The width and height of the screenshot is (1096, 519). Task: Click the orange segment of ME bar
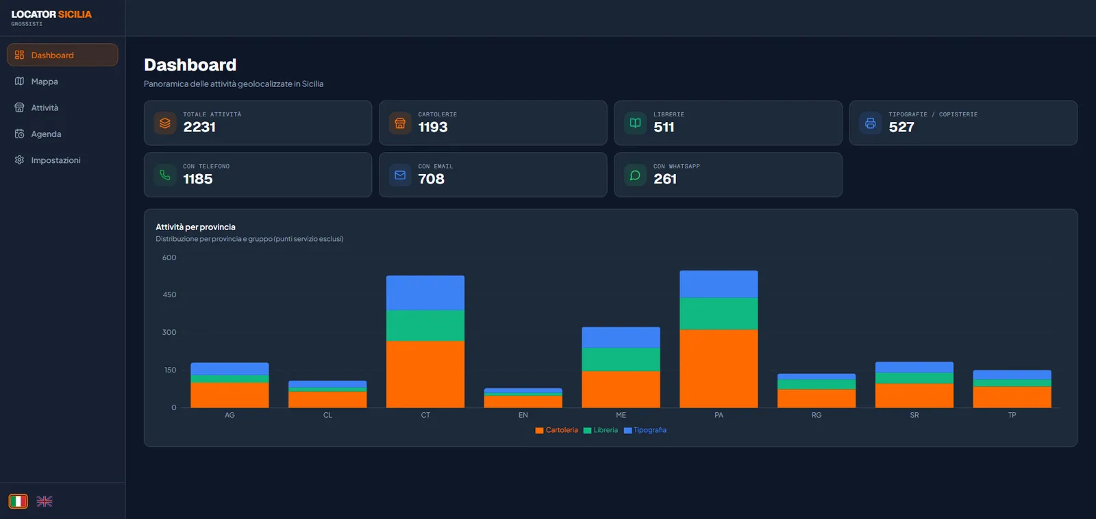[621, 390]
